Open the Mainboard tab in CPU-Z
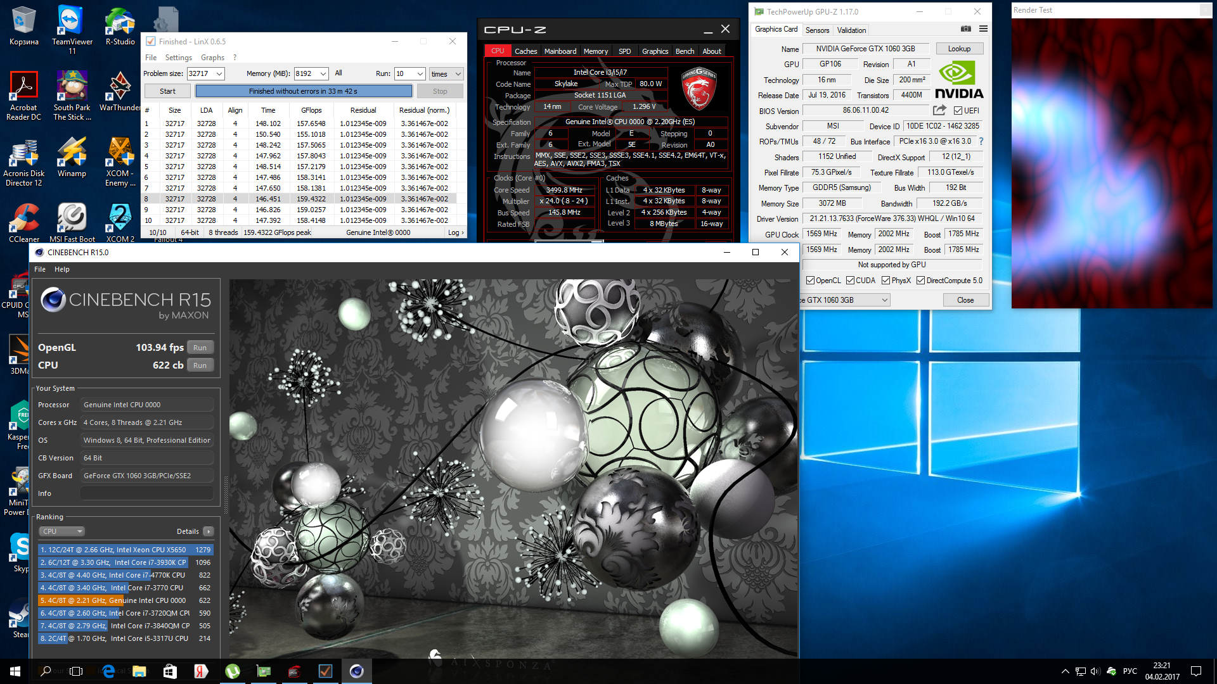The height and width of the screenshot is (684, 1217). point(560,51)
